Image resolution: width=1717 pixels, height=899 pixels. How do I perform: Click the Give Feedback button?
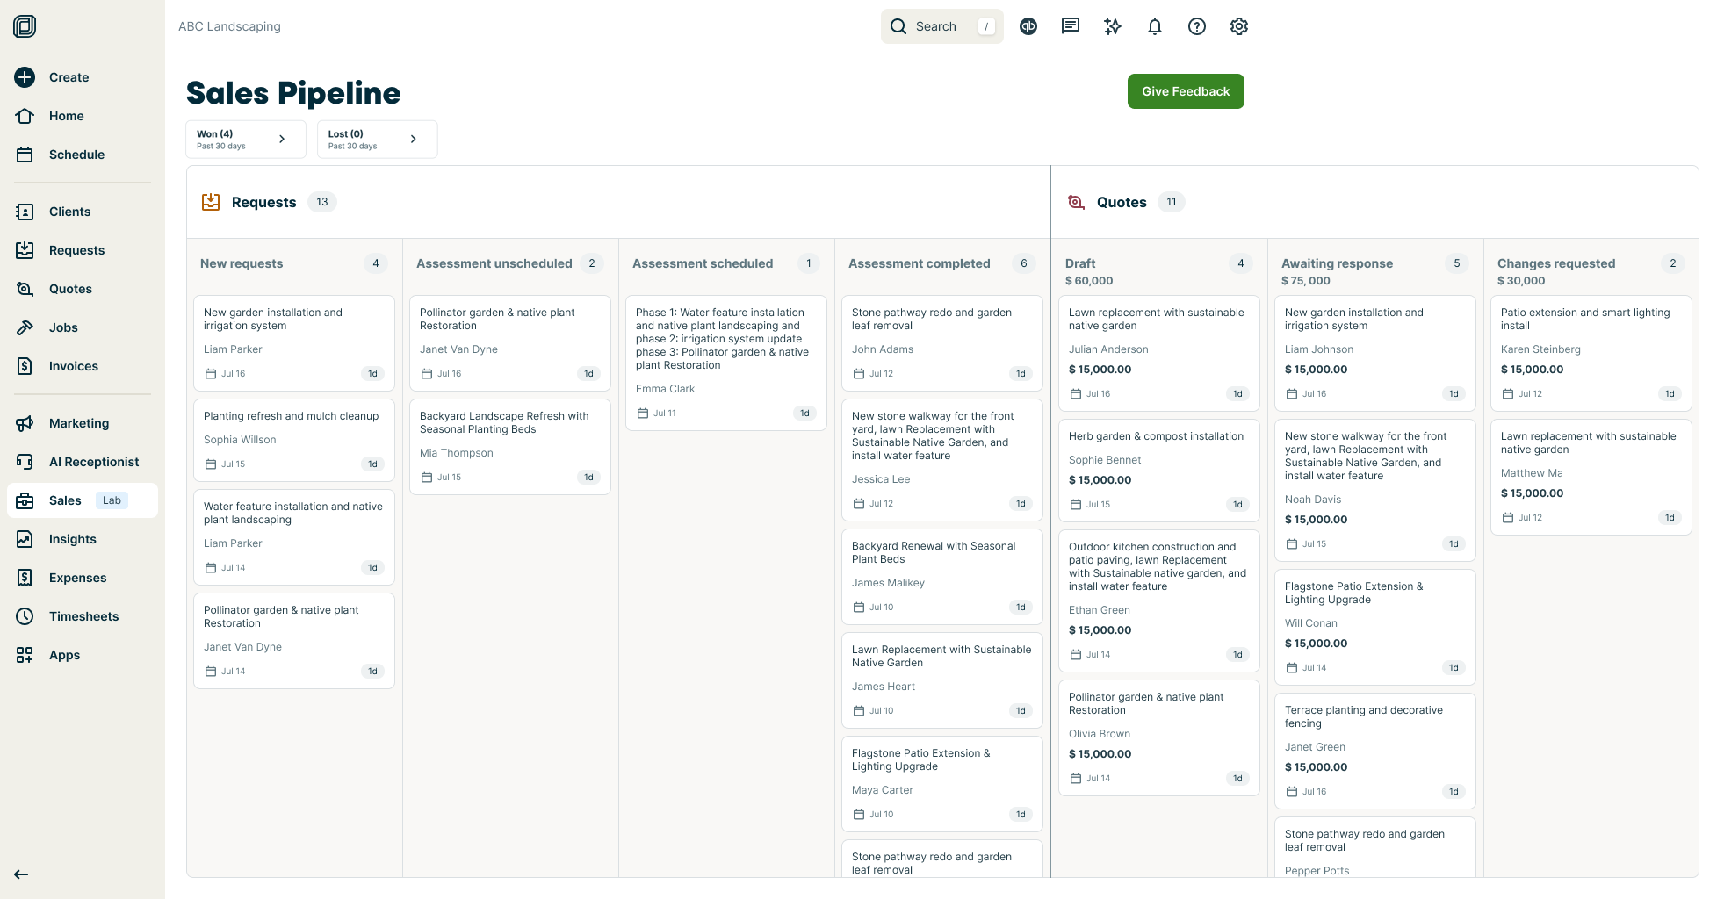pyautogui.click(x=1185, y=91)
